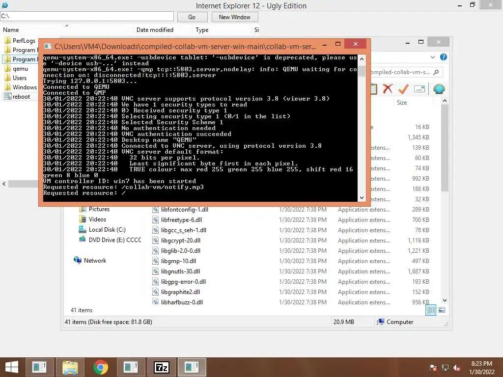Expand the Explorer ribbon chevron
This screenshot has width=503, height=377.
[x=433, y=57]
